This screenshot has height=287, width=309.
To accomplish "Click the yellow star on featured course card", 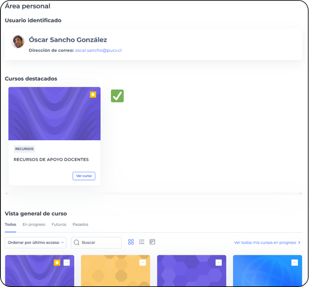I will [x=93, y=94].
